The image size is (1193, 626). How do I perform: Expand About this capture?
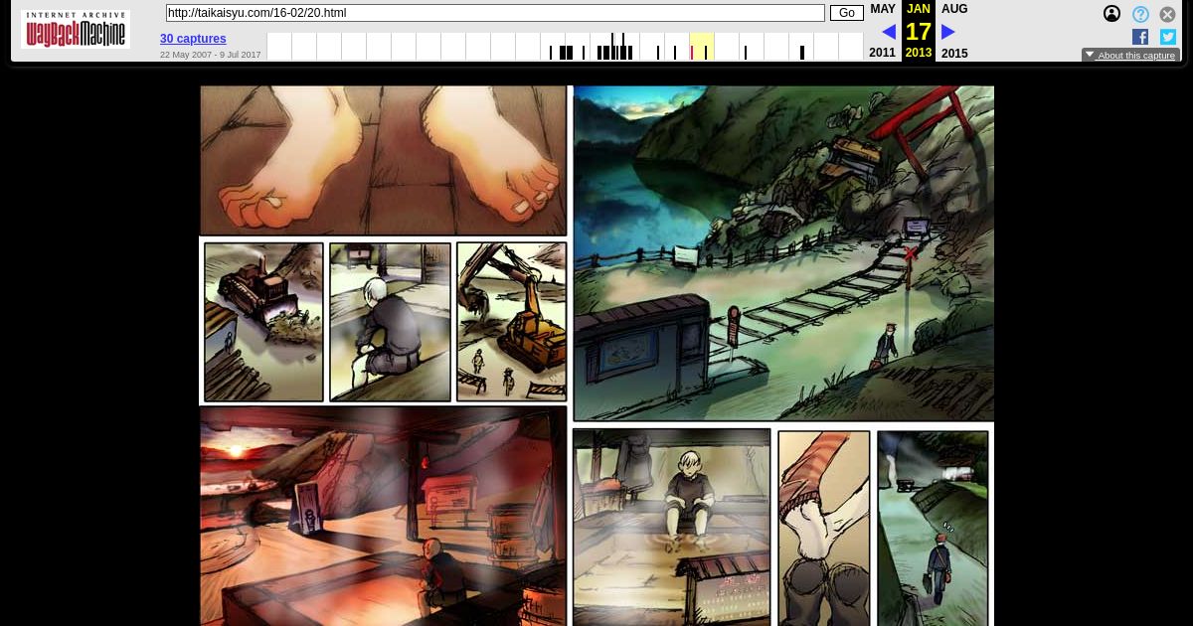[1130, 56]
